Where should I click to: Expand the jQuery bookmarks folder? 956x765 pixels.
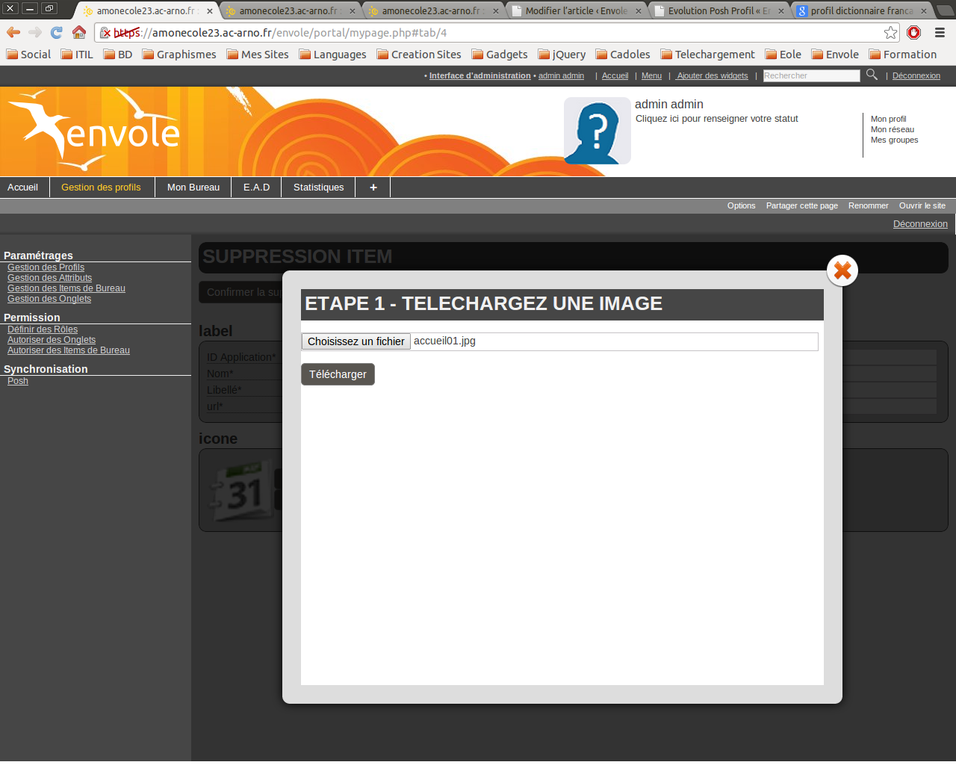[x=562, y=55]
